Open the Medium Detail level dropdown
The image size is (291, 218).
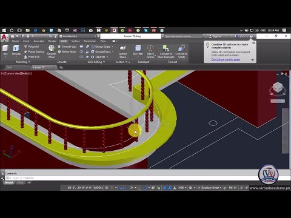(x=212, y=188)
